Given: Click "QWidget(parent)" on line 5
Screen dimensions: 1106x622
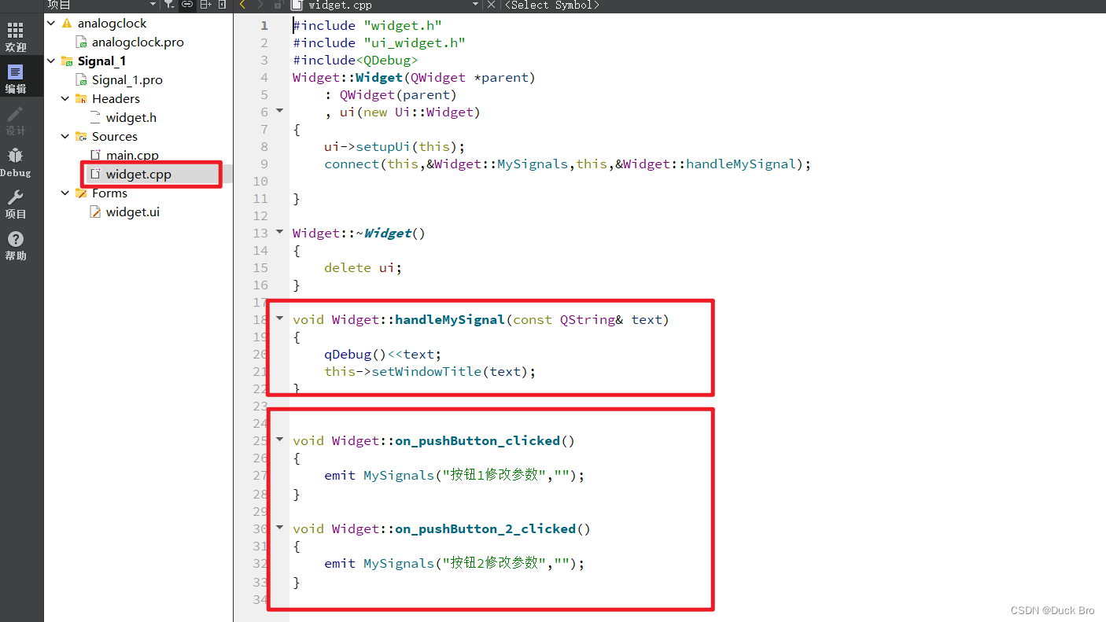Looking at the screenshot, I should pos(398,94).
